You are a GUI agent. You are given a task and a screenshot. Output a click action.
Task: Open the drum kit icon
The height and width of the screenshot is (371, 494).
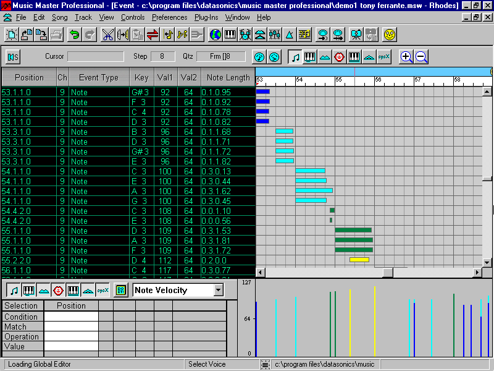coord(245,35)
